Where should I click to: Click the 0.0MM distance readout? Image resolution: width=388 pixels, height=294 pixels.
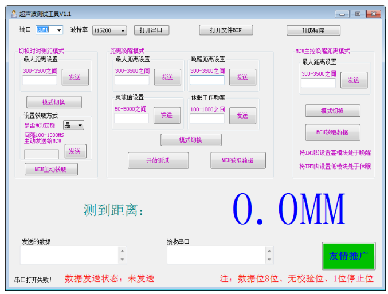pyautogui.click(x=289, y=209)
